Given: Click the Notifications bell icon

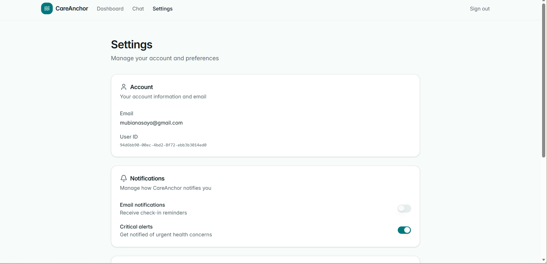Looking at the screenshot, I should tap(124, 178).
